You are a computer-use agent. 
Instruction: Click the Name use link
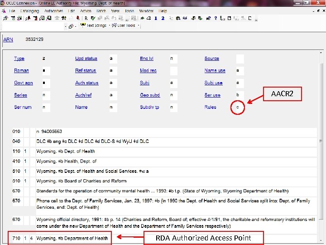click(x=215, y=71)
